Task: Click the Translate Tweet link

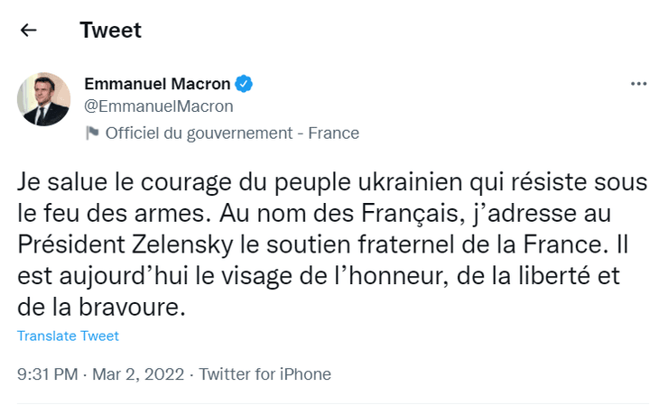Action: tap(68, 336)
